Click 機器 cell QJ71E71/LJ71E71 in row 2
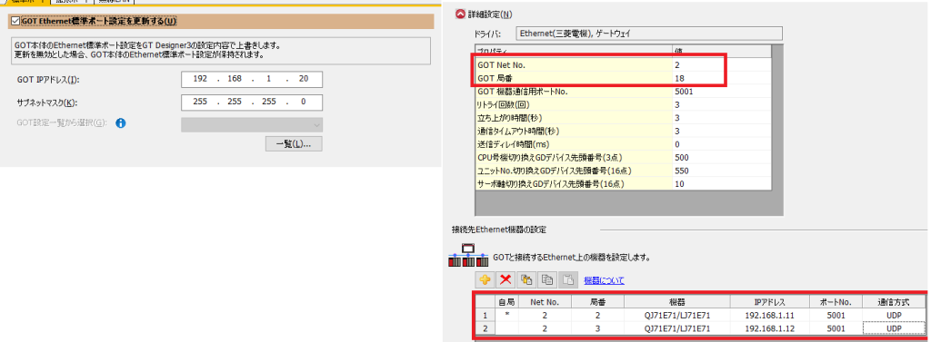Viewport: 931px width, 342px height. 677,327
